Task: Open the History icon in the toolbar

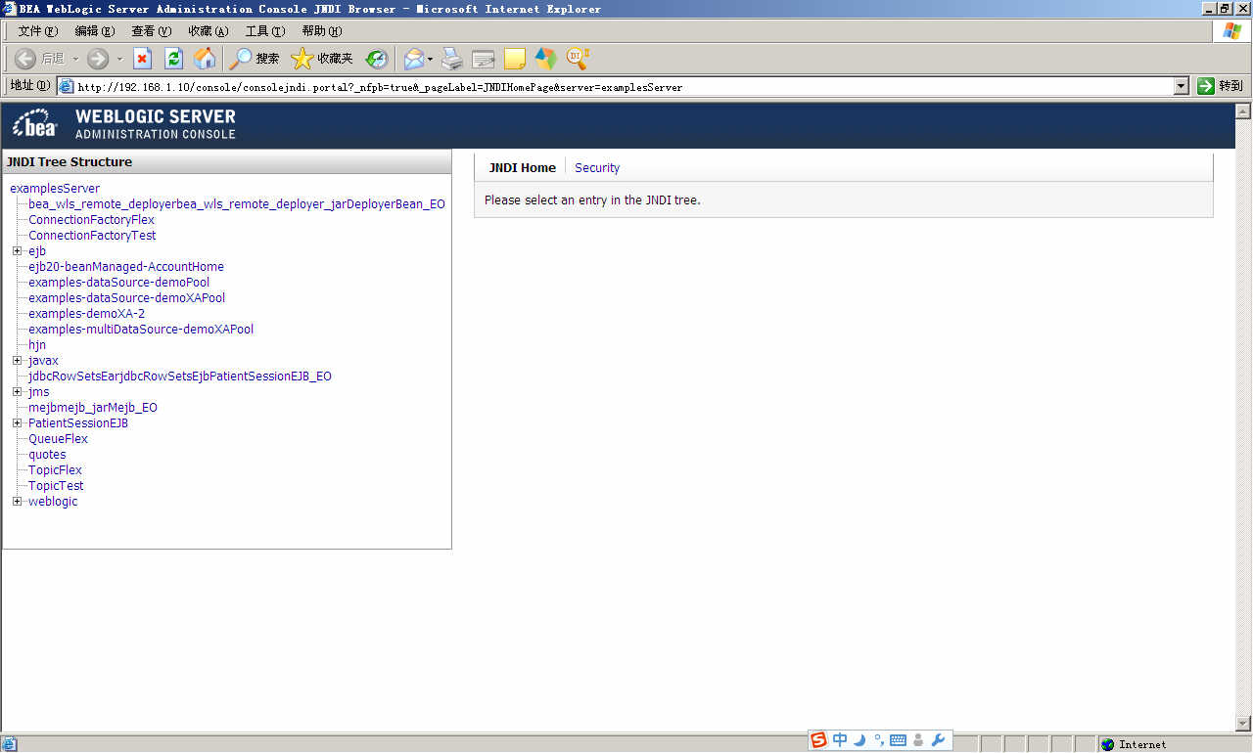Action: (x=377, y=59)
